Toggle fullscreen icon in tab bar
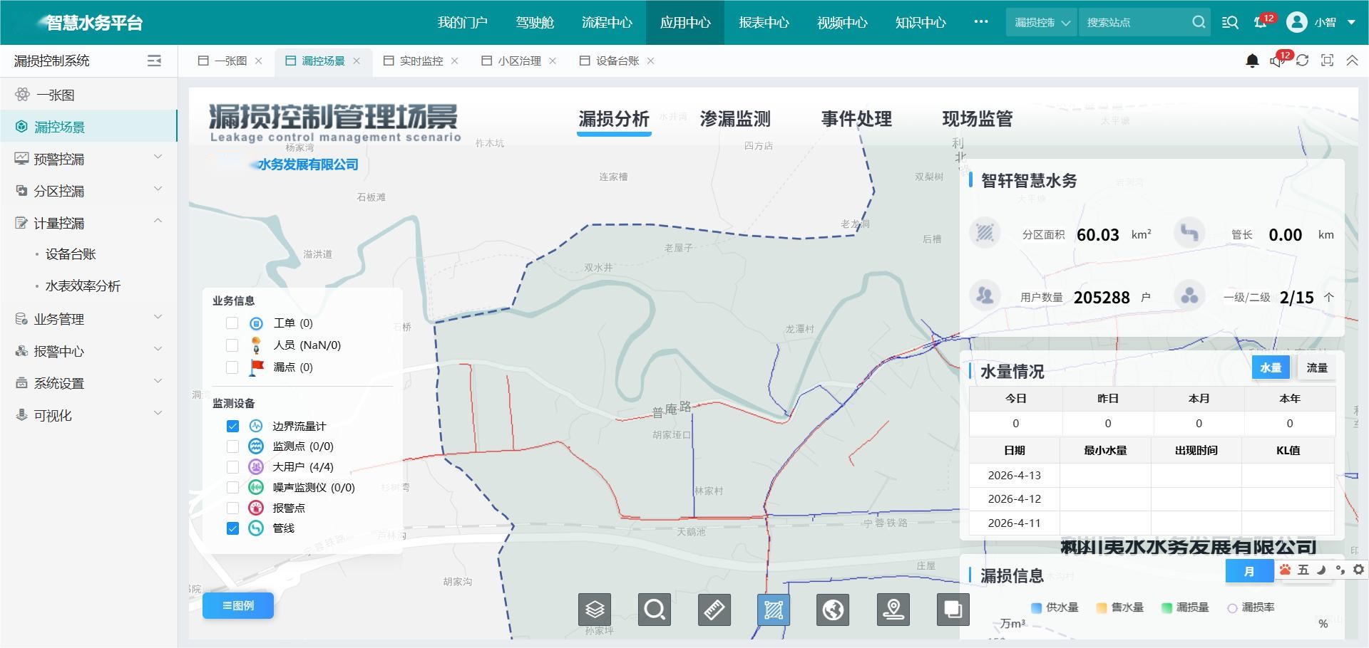The height and width of the screenshot is (648, 1369). coord(1327,61)
